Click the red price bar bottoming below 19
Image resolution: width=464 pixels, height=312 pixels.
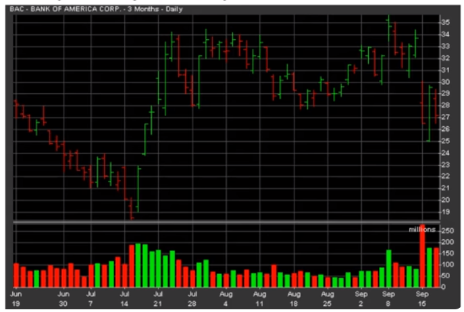point(132,209)
